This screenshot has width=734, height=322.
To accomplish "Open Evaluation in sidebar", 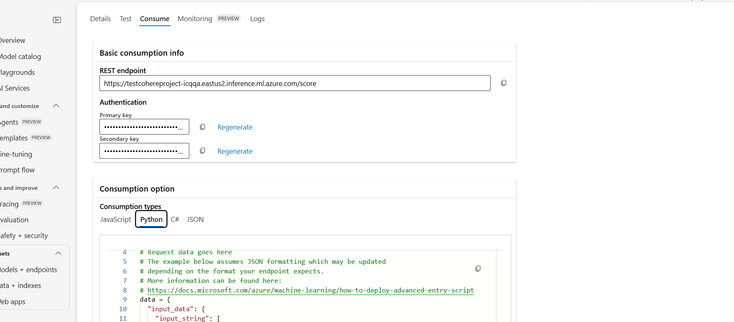I will pos(14,220).
